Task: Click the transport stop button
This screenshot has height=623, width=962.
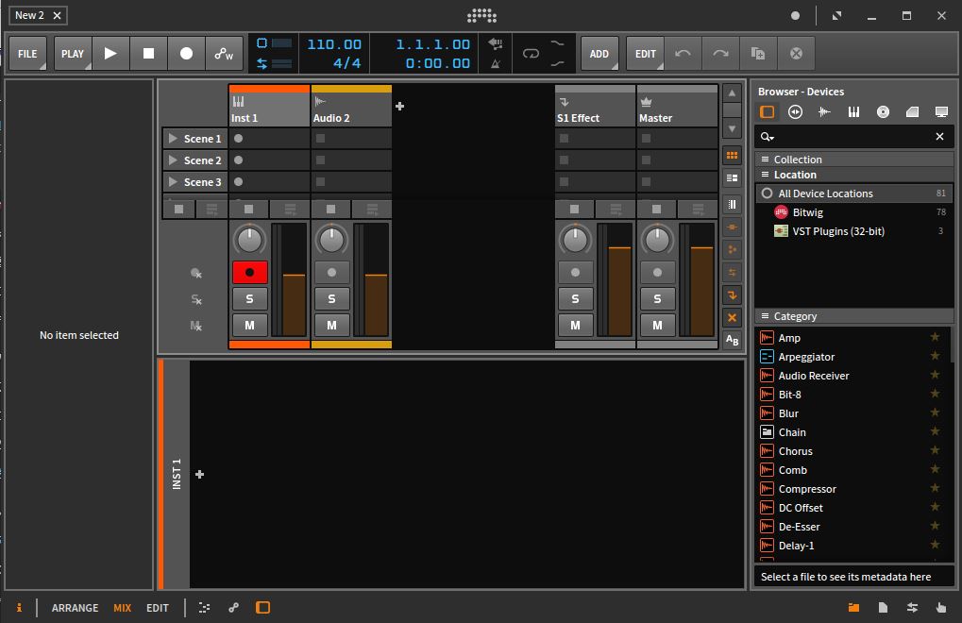Action: [x=148, y=54]
